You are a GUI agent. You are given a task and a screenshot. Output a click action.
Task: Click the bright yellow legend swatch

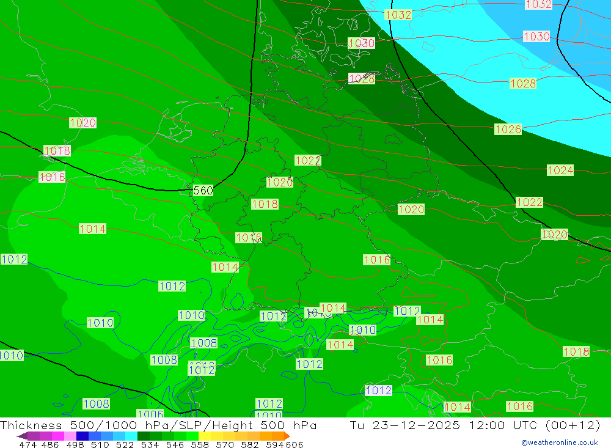click(x=204, y=436)
